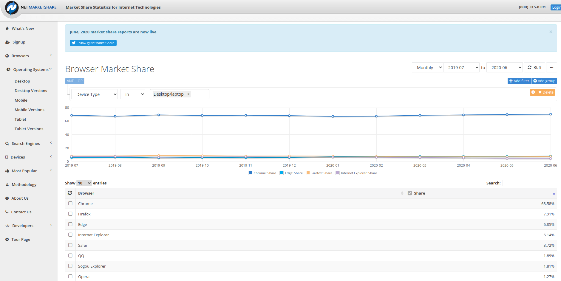Screen dimensions: 561x281
Task: Go to the Methodology page
Action: [x=24, y=185]
